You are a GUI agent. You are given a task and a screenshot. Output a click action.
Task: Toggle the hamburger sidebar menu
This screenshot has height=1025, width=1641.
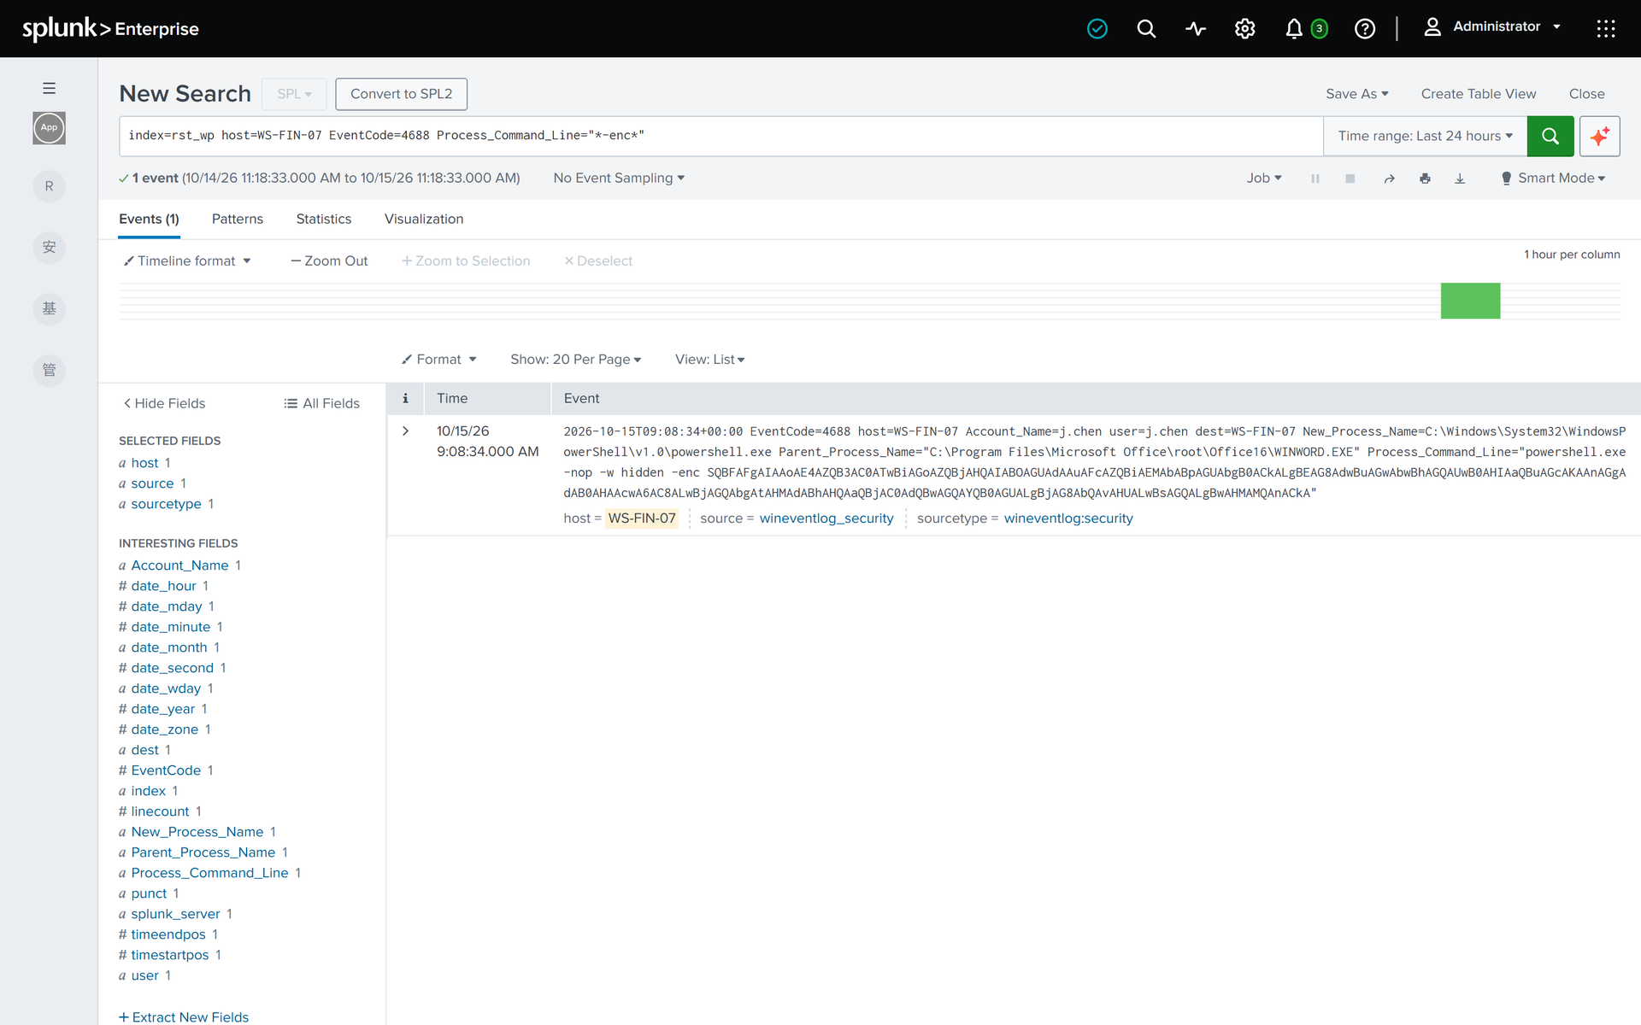tap(50, 88)
